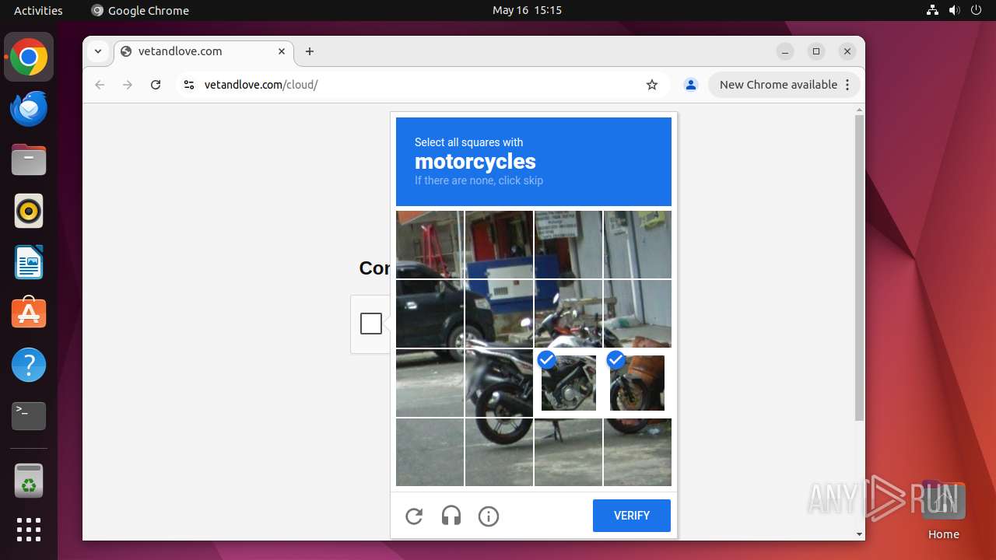The width and height of the screenshot is (996, 560).
Task: Go back to previous page
Action: pos(100,85)
